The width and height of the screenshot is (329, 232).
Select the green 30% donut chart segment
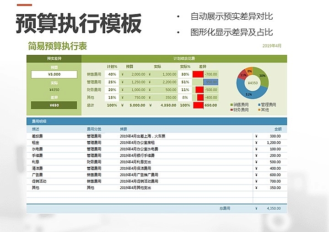(x=262, y=77)
